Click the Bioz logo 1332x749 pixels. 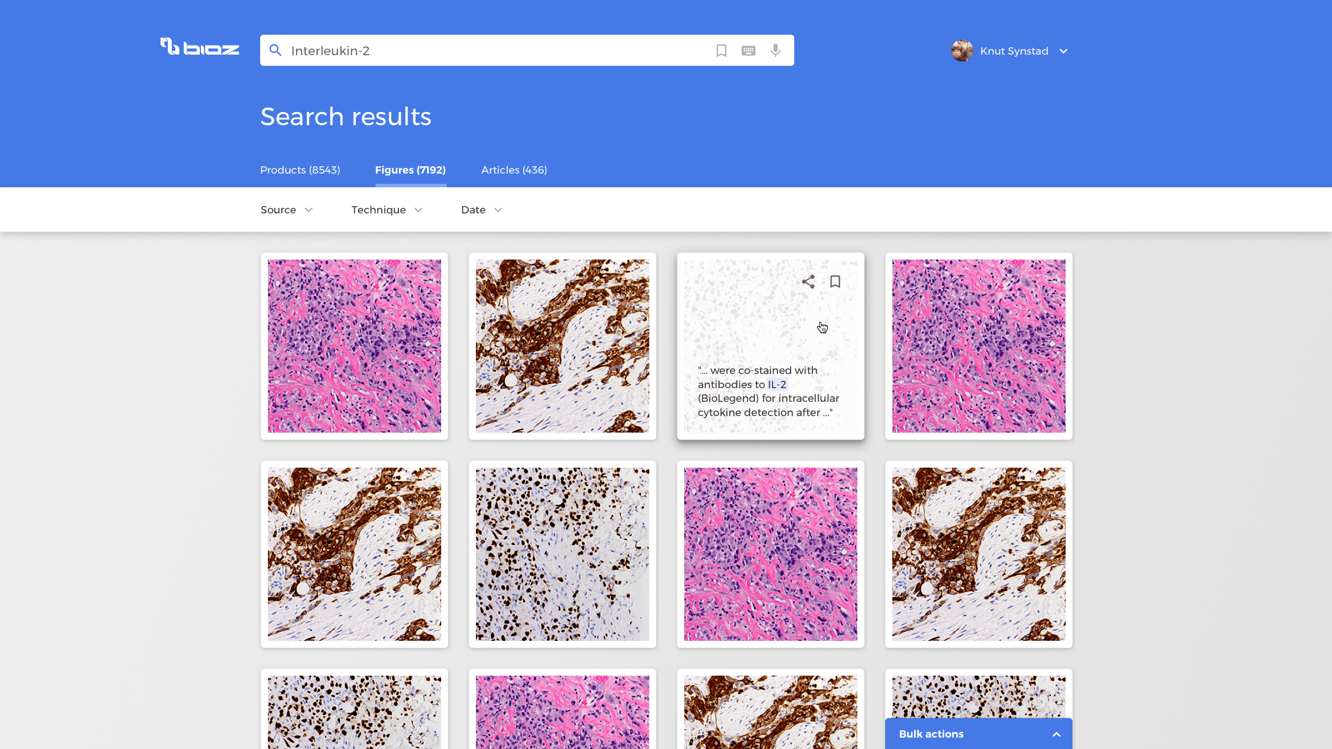199,47
